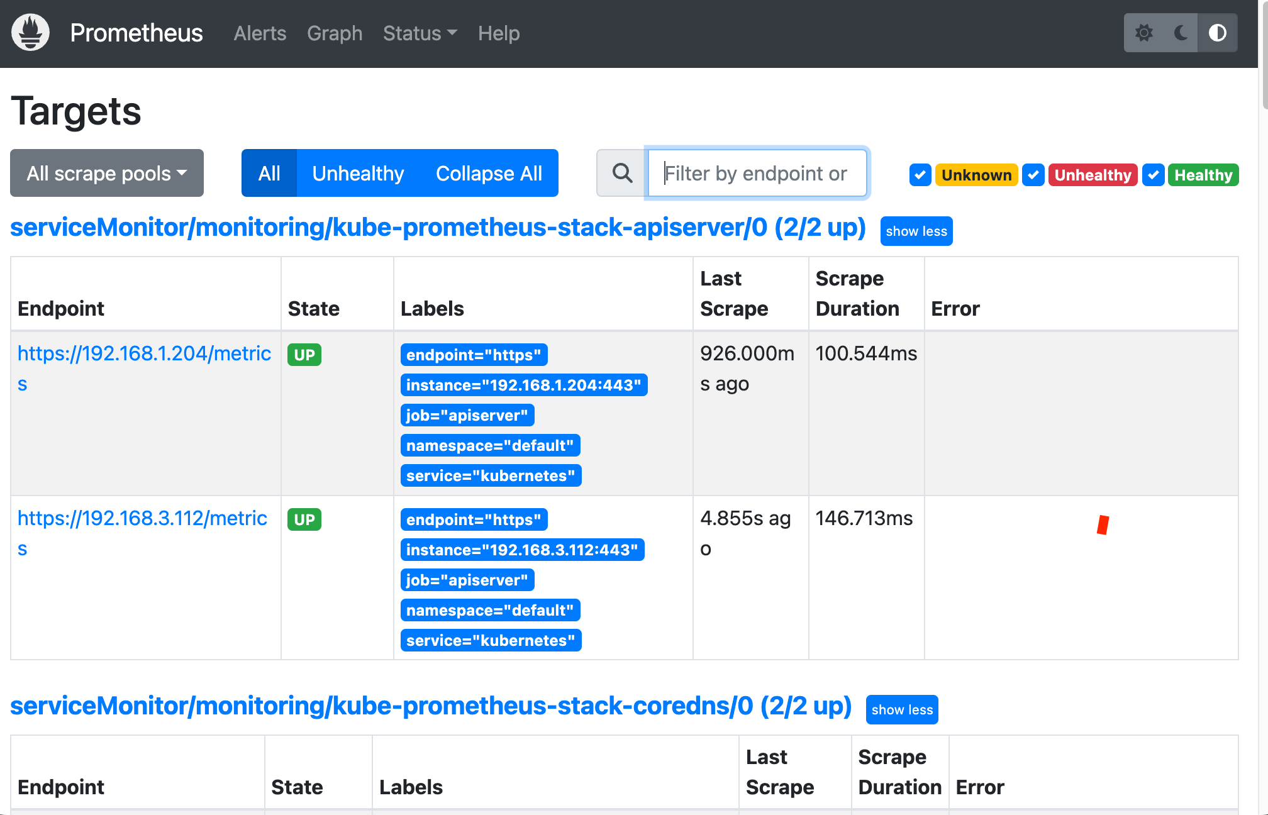
Task: Expand the Status menu dropdown
Action: click(420, 33)
